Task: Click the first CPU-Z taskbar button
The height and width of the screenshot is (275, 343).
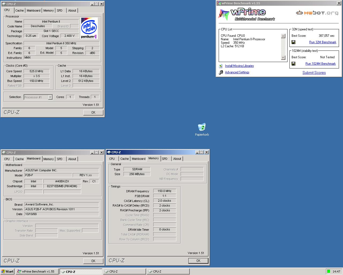Action: pyautogui.click(x=81, y=272)
